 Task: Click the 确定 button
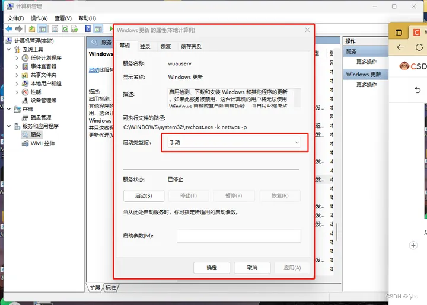(212, 268)
